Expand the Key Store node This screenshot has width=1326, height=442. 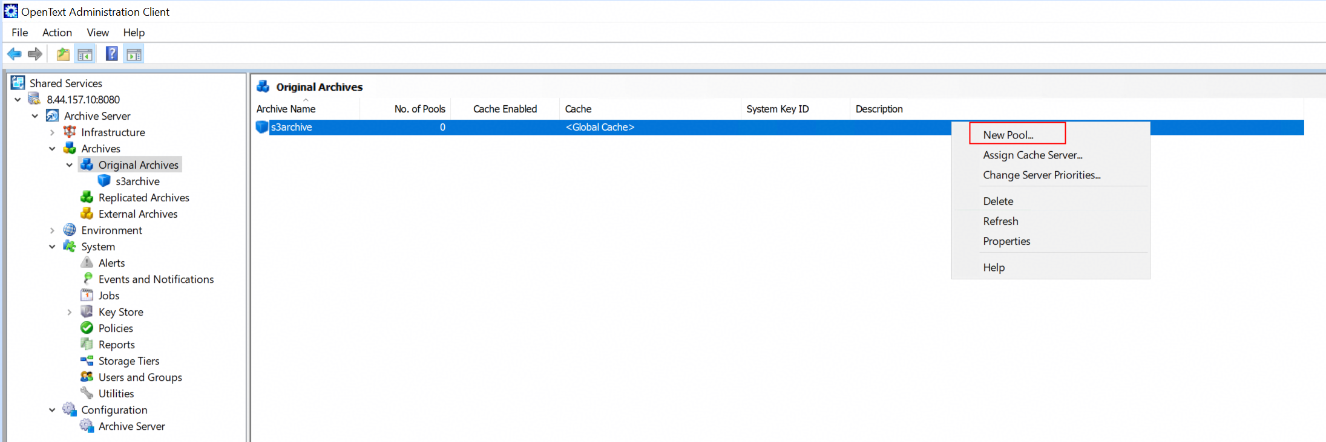coord(70,312)
